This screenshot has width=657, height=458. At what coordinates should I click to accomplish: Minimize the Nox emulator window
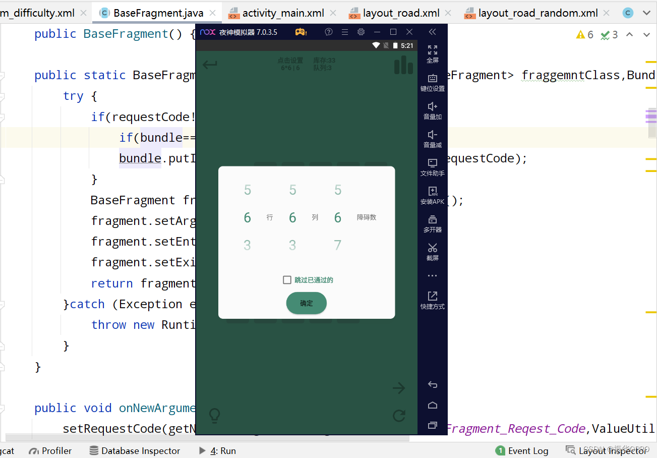(377, 32)
